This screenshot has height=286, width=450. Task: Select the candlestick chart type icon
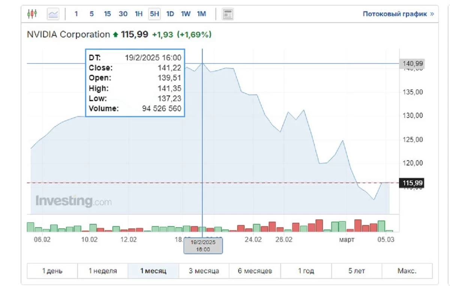pos(32,14)
